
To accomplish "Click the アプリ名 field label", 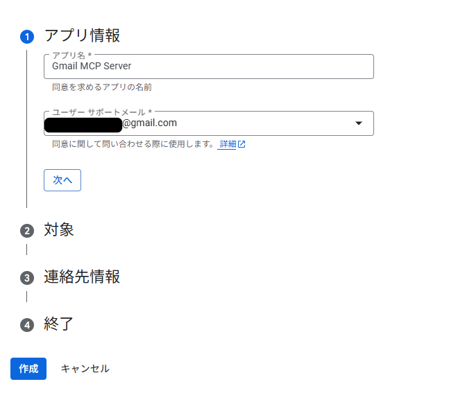I will [72, 55].
